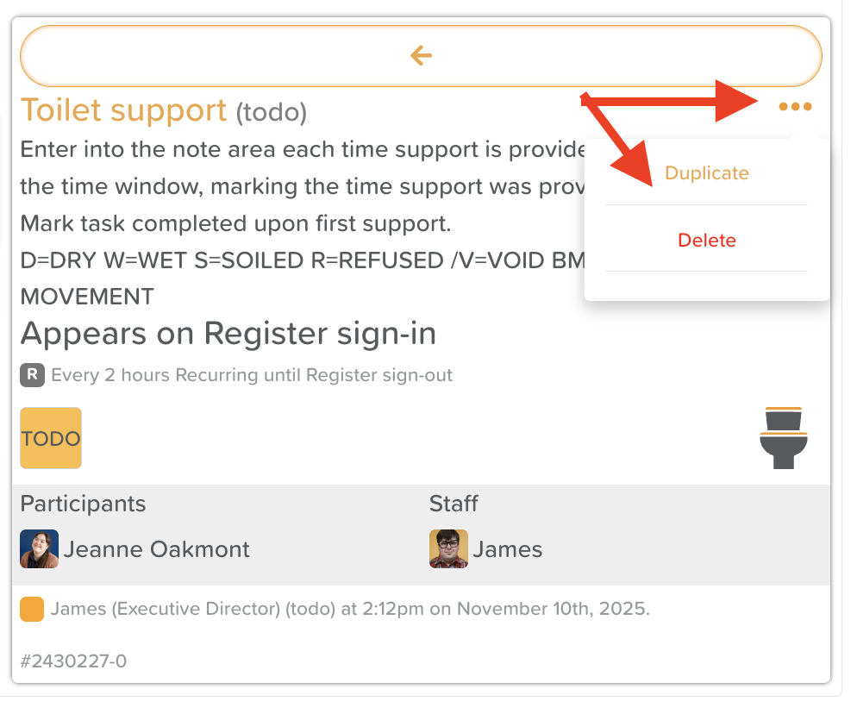
Task: Click the task ID #2430227-0
Action: (x=73, y=661)
